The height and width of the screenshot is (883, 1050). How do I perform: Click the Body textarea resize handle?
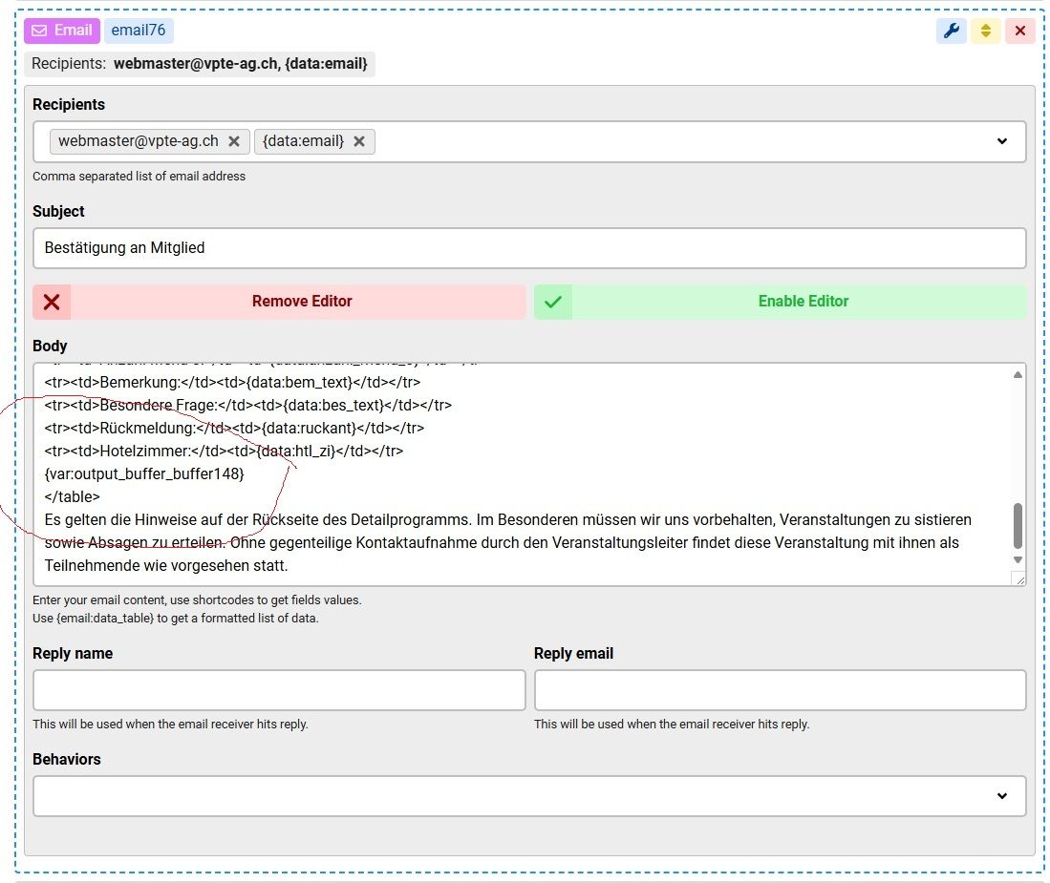pyautogui.click(x=1018, y=578)
